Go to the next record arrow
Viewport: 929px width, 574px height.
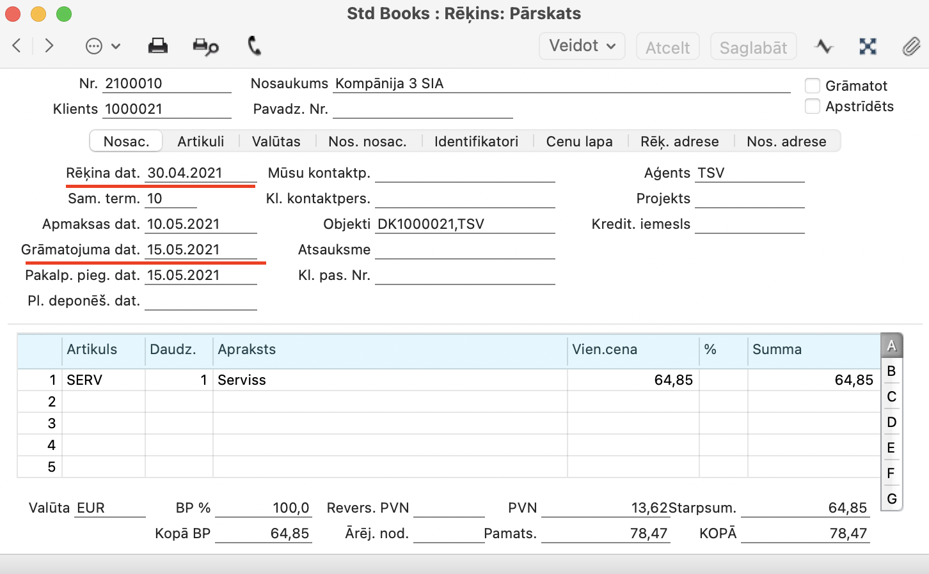coord(49,46)
